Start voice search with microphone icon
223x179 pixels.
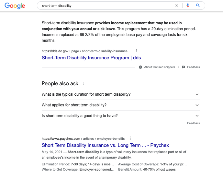188,6
